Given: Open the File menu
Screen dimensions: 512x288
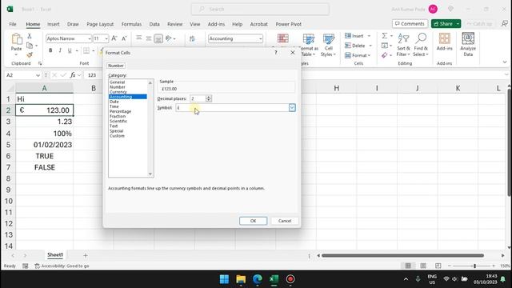Looking at the screenshot, I should point(13,24).
